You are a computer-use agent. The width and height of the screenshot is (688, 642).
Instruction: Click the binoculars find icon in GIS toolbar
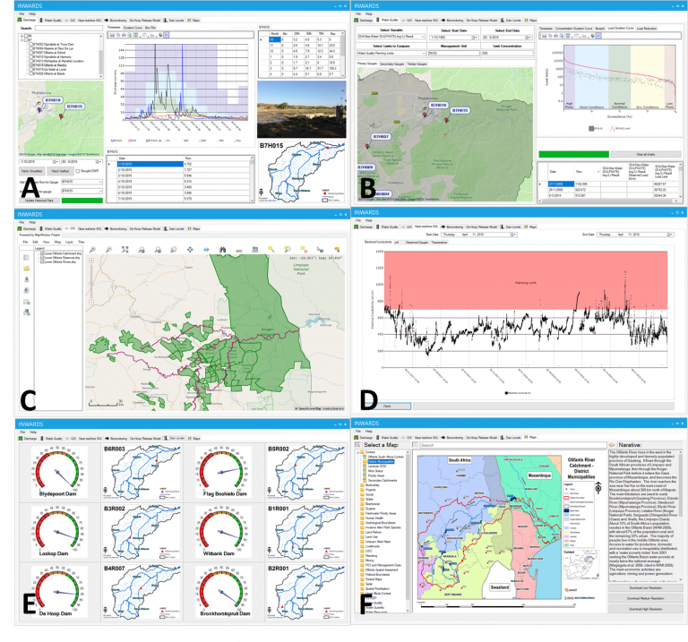(222, 250)
